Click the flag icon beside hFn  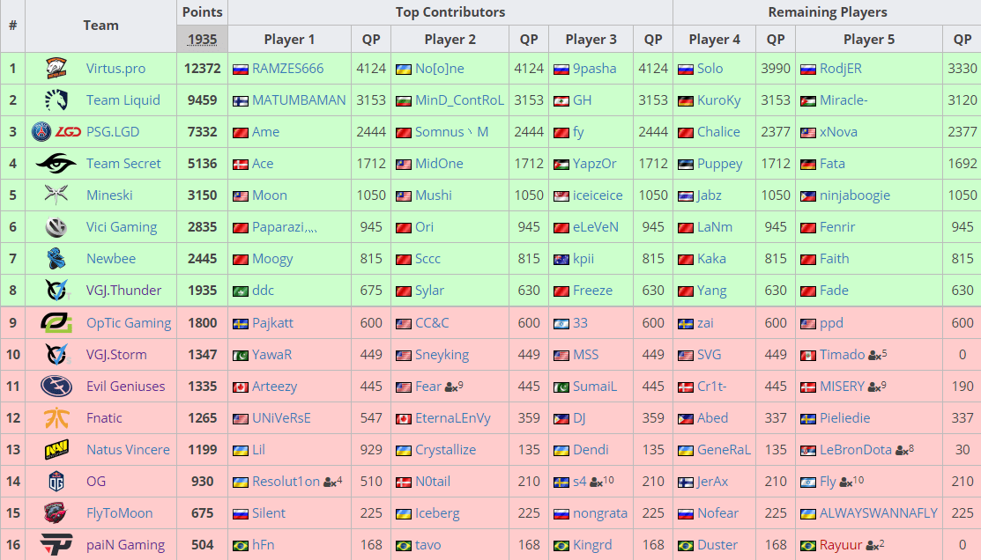click(x=241, y=546)
